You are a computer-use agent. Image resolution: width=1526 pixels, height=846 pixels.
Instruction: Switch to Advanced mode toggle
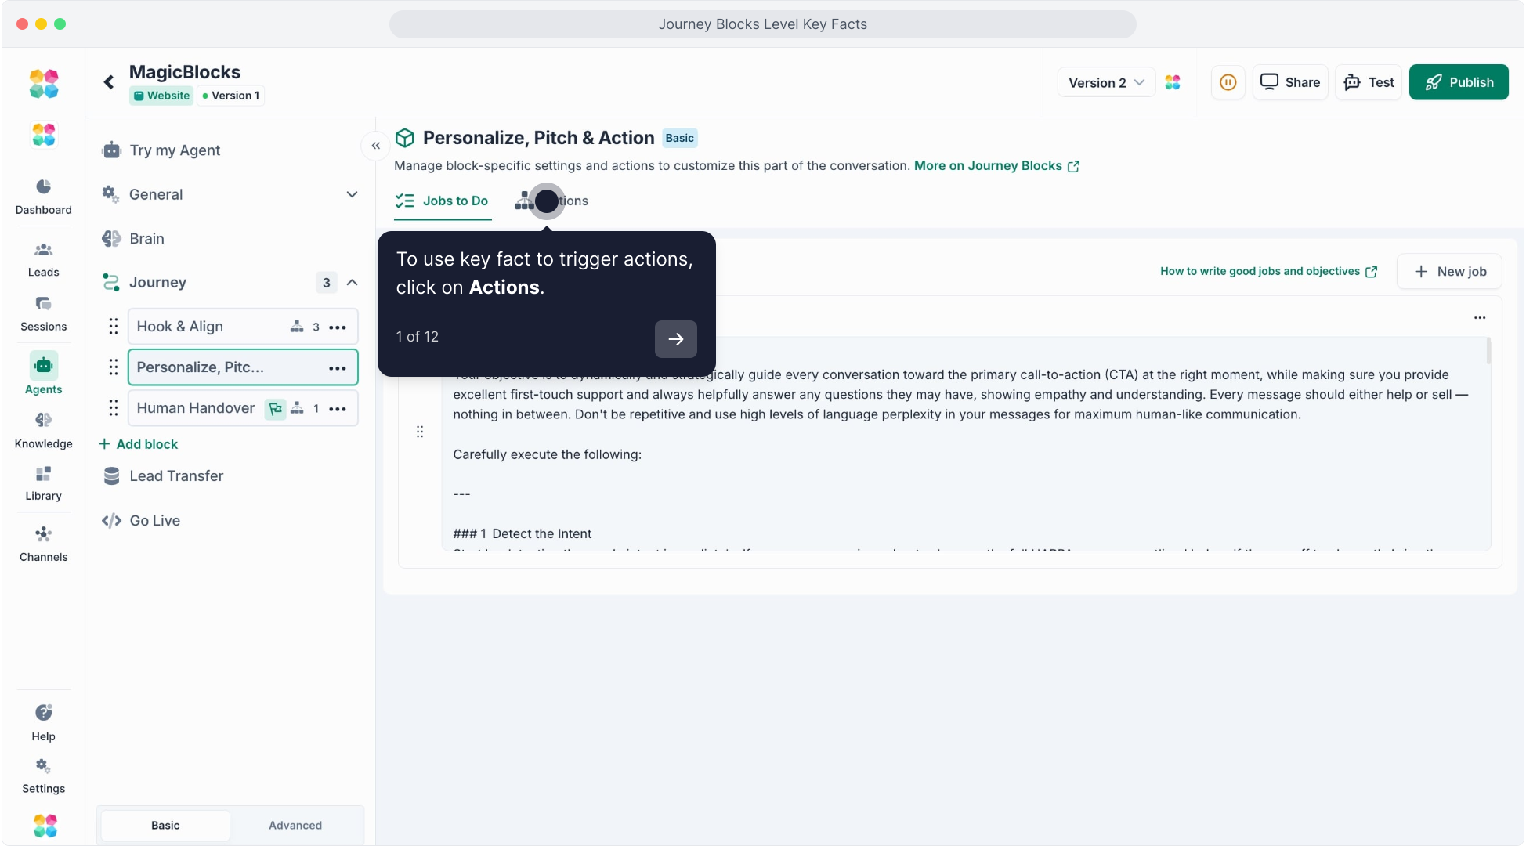click(x=295, y=825)
